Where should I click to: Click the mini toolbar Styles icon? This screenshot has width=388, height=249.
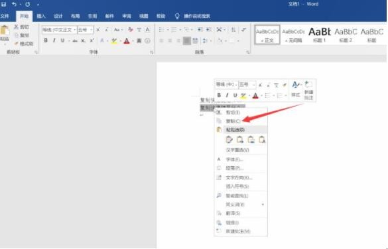click(295, 85)
